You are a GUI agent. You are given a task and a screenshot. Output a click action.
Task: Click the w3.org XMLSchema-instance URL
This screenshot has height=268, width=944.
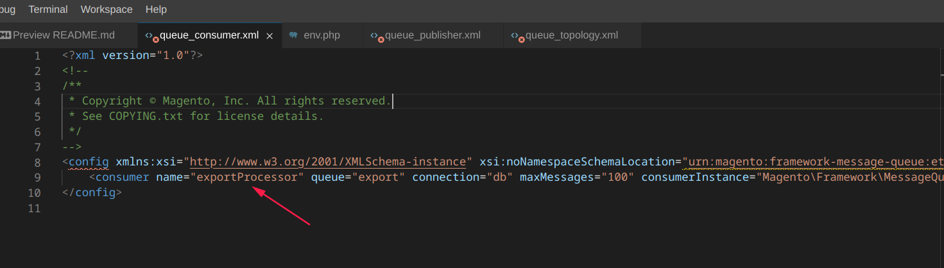point(327,162)
